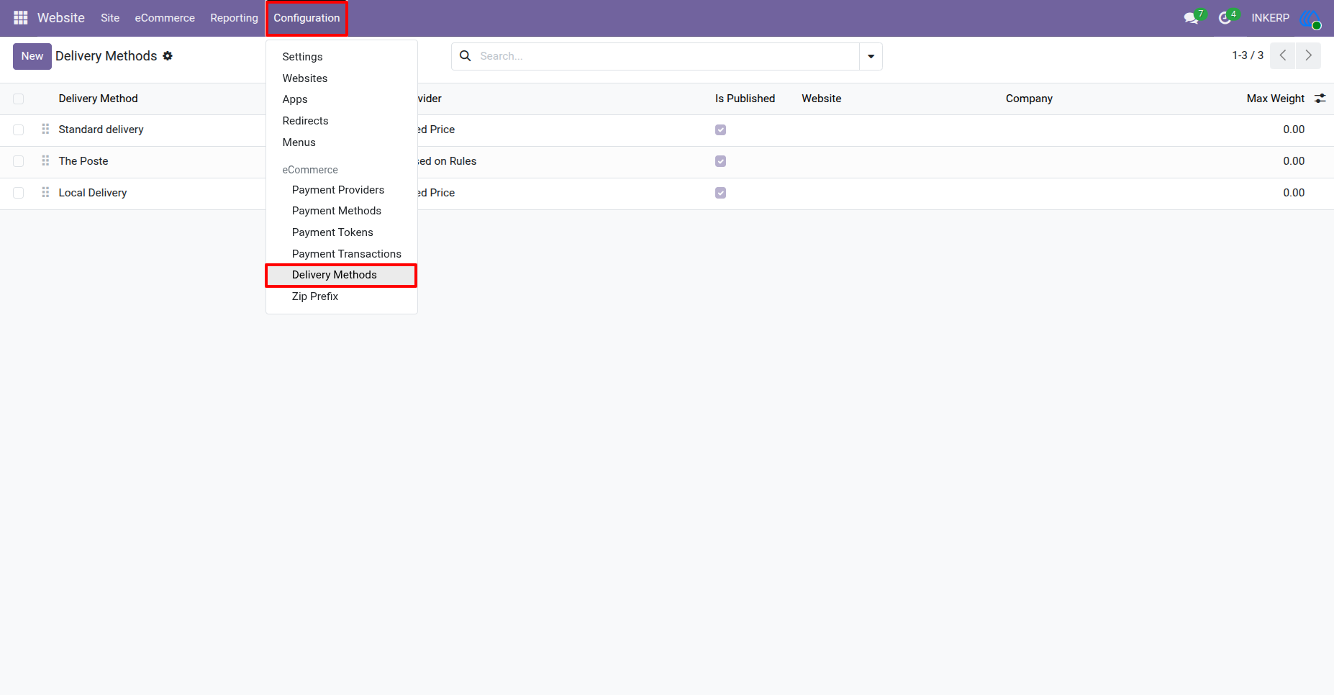Screen dimensions: 1334x695
Task: Click the INKERP company name
Action: pos(1271,18)
